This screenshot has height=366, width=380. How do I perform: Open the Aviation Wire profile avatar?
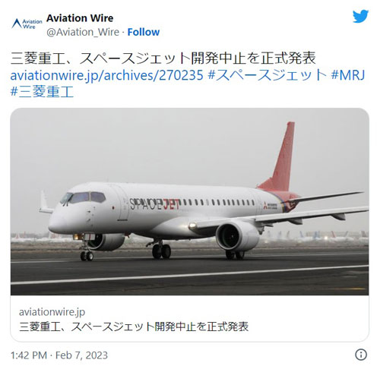[27, 24]
